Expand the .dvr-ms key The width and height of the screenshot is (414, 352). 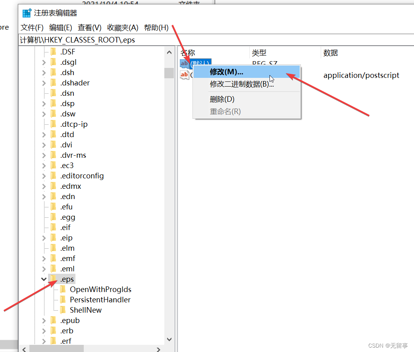pos(44,155)
